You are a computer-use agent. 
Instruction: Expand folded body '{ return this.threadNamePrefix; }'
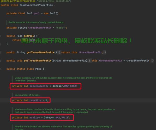tap(82, 52)
